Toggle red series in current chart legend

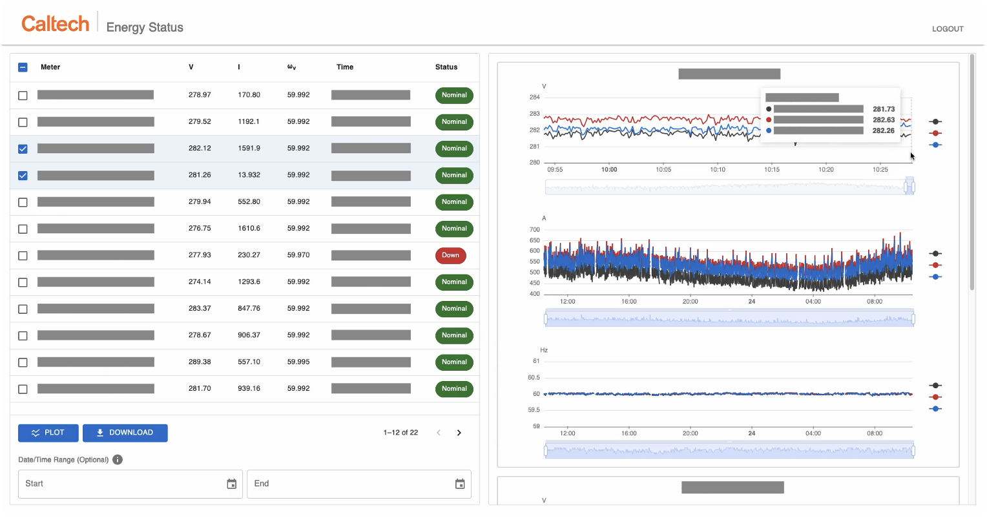click(935, 265)
